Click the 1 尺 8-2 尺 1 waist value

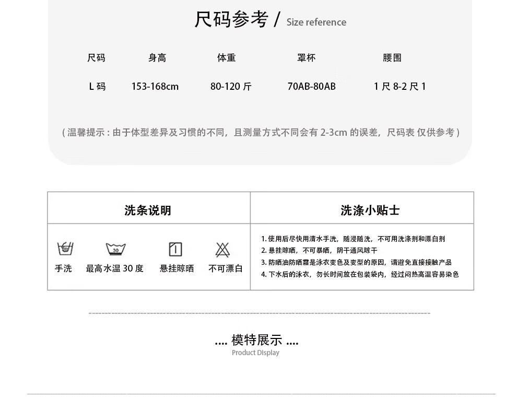(400, 87)
